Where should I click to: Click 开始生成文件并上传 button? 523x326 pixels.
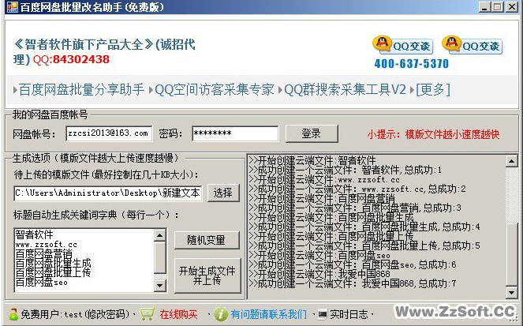(x=207, y=275)
